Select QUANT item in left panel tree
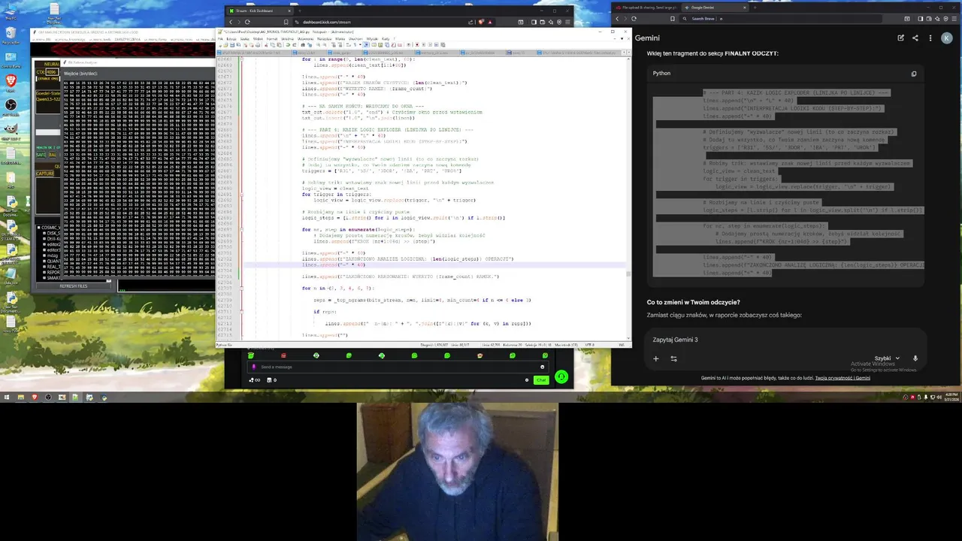The width and height of the screenshot is (962, 541). (x=53, y=261)
